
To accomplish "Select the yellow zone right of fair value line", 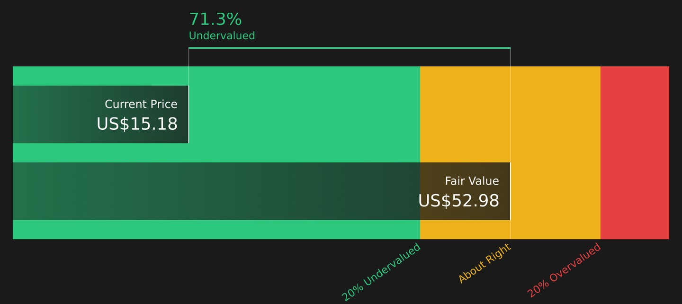I will pos(556,152).
